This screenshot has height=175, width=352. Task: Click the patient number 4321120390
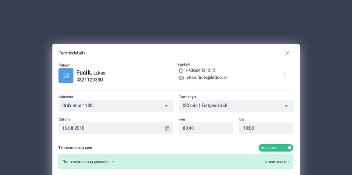(90, 80)
